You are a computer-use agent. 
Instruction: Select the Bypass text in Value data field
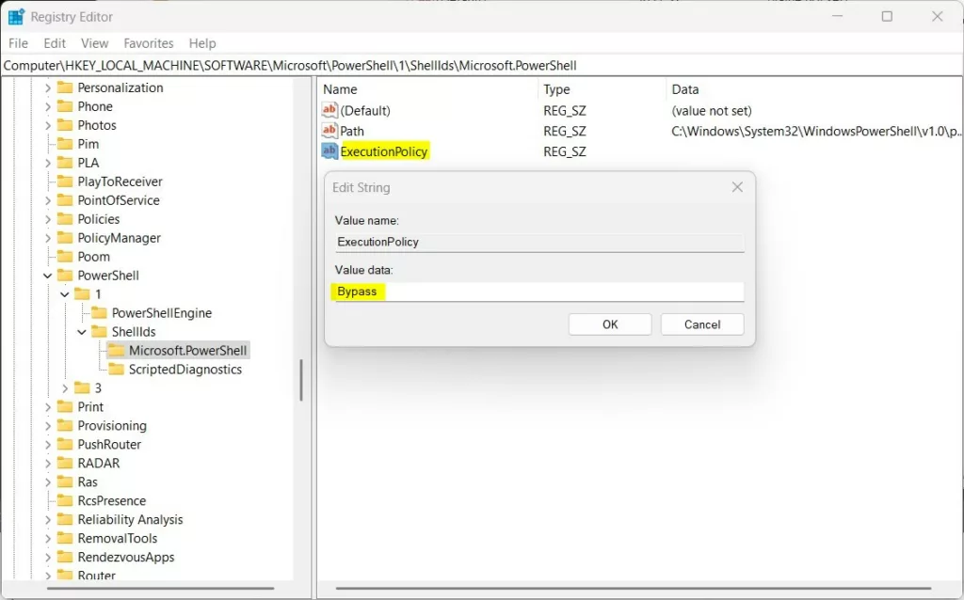click(358, 292)
